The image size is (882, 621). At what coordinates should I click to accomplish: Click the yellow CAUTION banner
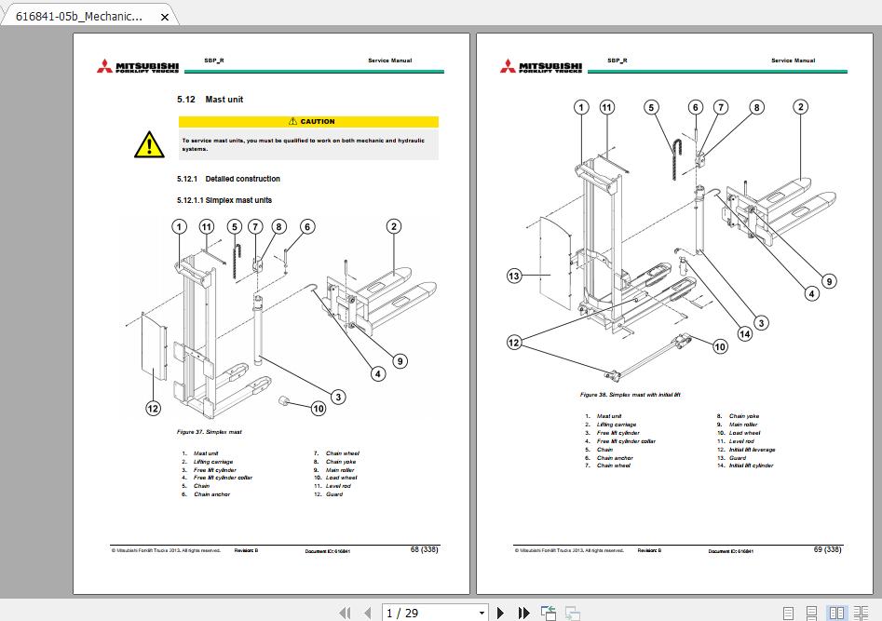pos(308,121)
